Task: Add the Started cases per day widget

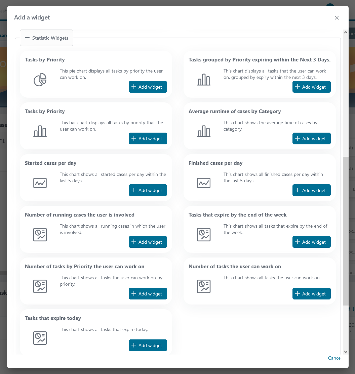Action: pyautogui.click(x=148, y=190)
